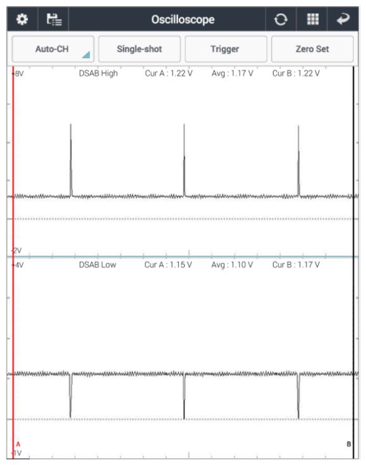Select the Auto-CH button
Viewport: 366px width, 465px height.
52,49
